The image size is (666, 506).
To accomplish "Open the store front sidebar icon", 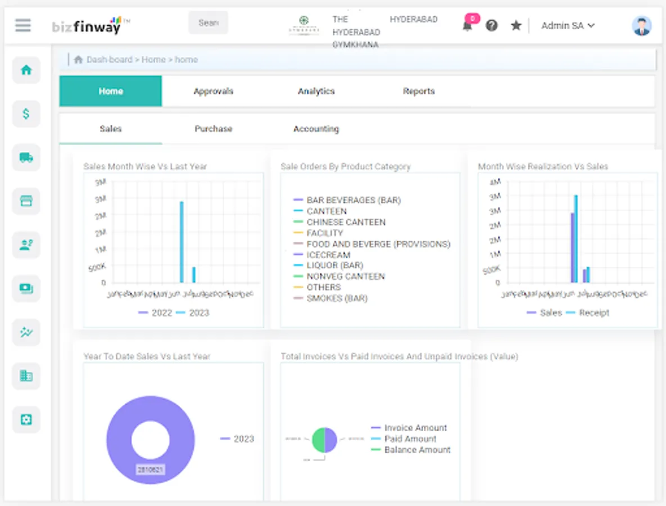I will coord(26,201).
